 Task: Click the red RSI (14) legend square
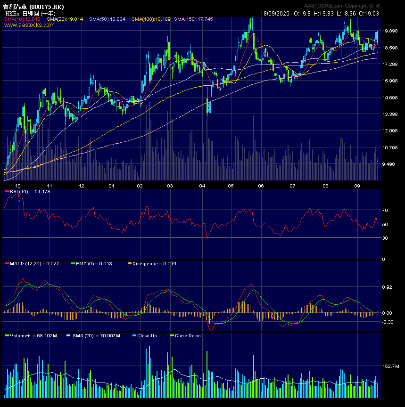click(x=7, y=191)
